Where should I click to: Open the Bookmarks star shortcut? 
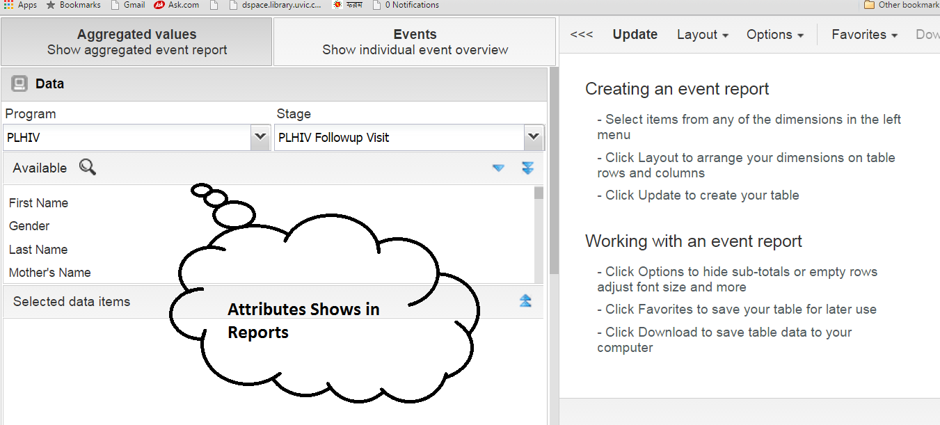coord(73,5)
